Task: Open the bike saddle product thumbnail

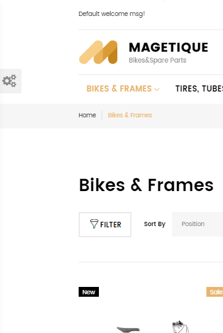Action: [128, 329]
